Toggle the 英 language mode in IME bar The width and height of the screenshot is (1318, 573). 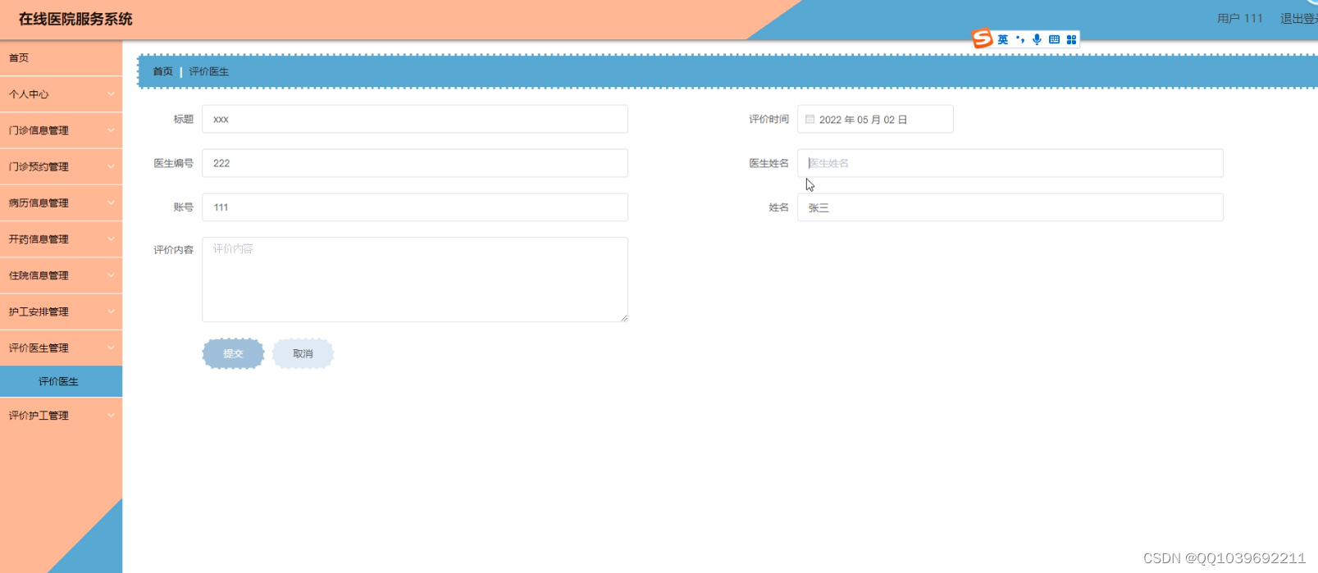click(1003, 39)
